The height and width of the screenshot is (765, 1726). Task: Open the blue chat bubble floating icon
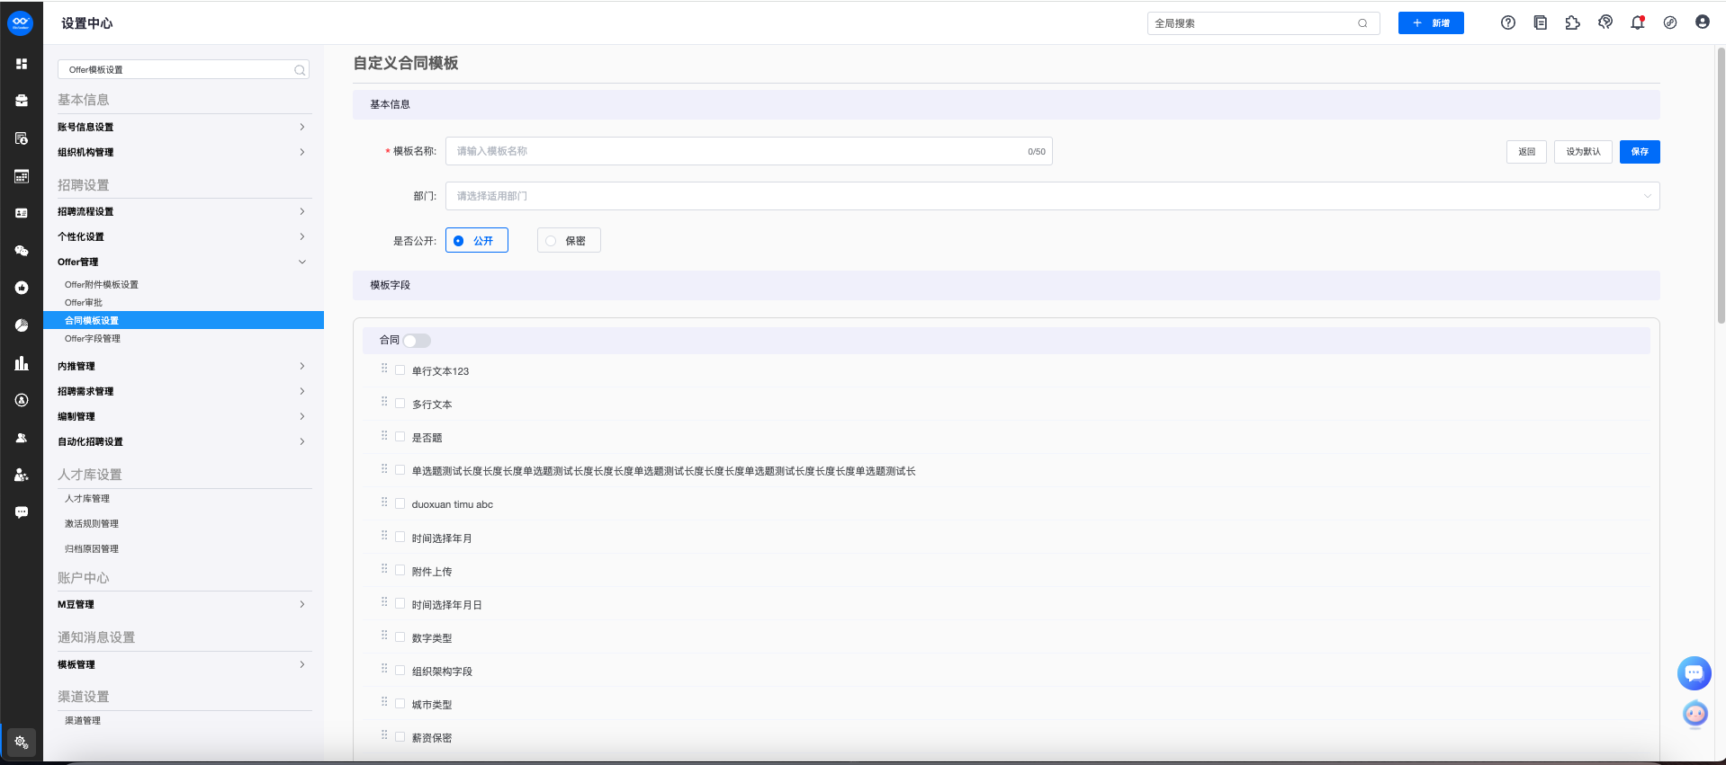click(1694, 672)
